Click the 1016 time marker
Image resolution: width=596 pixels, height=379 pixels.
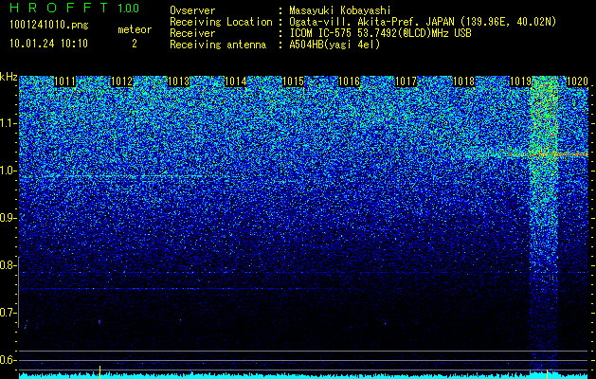point(350,81)
